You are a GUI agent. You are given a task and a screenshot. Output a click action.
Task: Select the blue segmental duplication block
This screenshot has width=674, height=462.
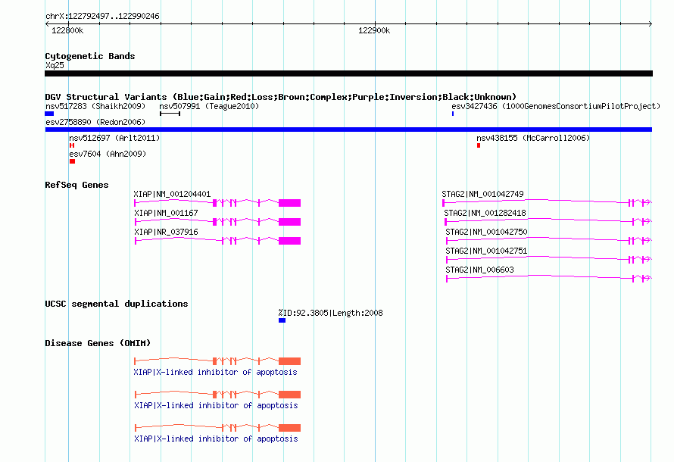coord(282,320)
